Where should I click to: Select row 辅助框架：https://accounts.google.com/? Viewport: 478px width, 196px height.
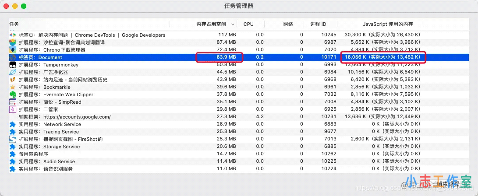[239, 117]
